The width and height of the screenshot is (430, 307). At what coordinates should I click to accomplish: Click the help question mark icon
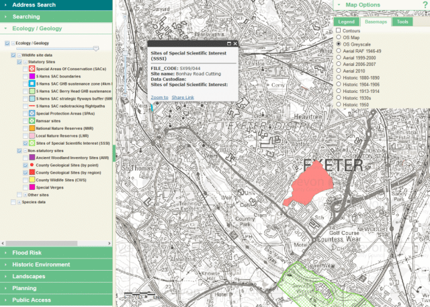point(425,5)
